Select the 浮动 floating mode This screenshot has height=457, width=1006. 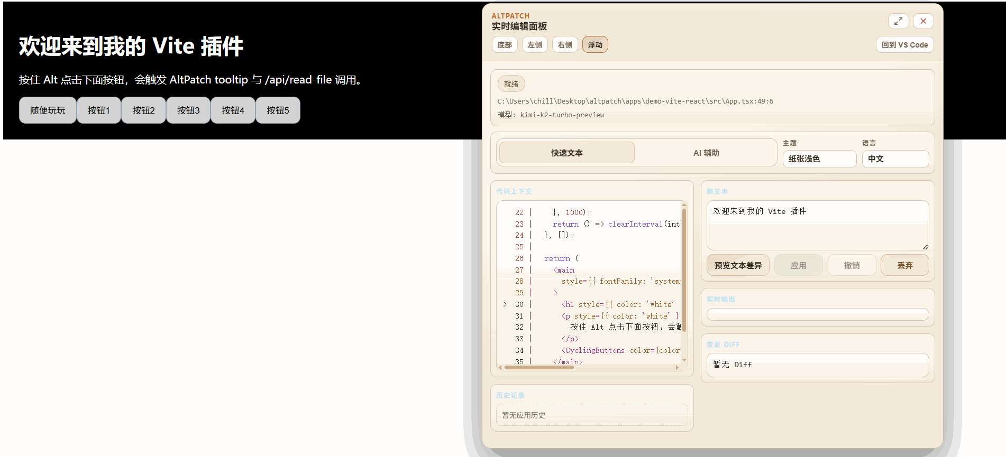[x=595, y=45]
